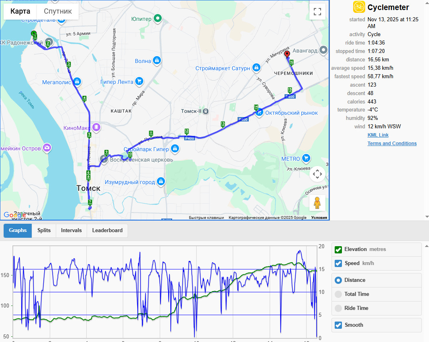Image resolution: width=429 pixels, height=342 pixels.
Task: Choose the Ride Time radio option
Action: (338, 308)
